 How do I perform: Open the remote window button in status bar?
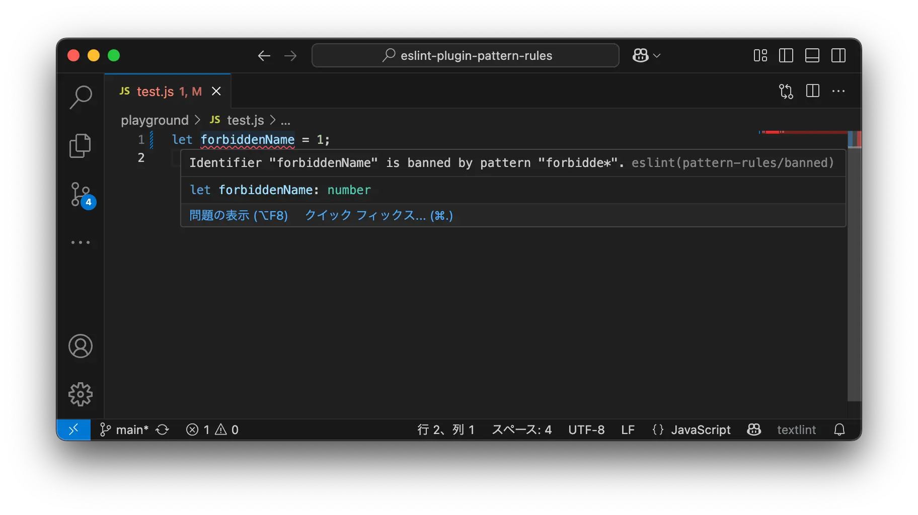pos(73,430)
